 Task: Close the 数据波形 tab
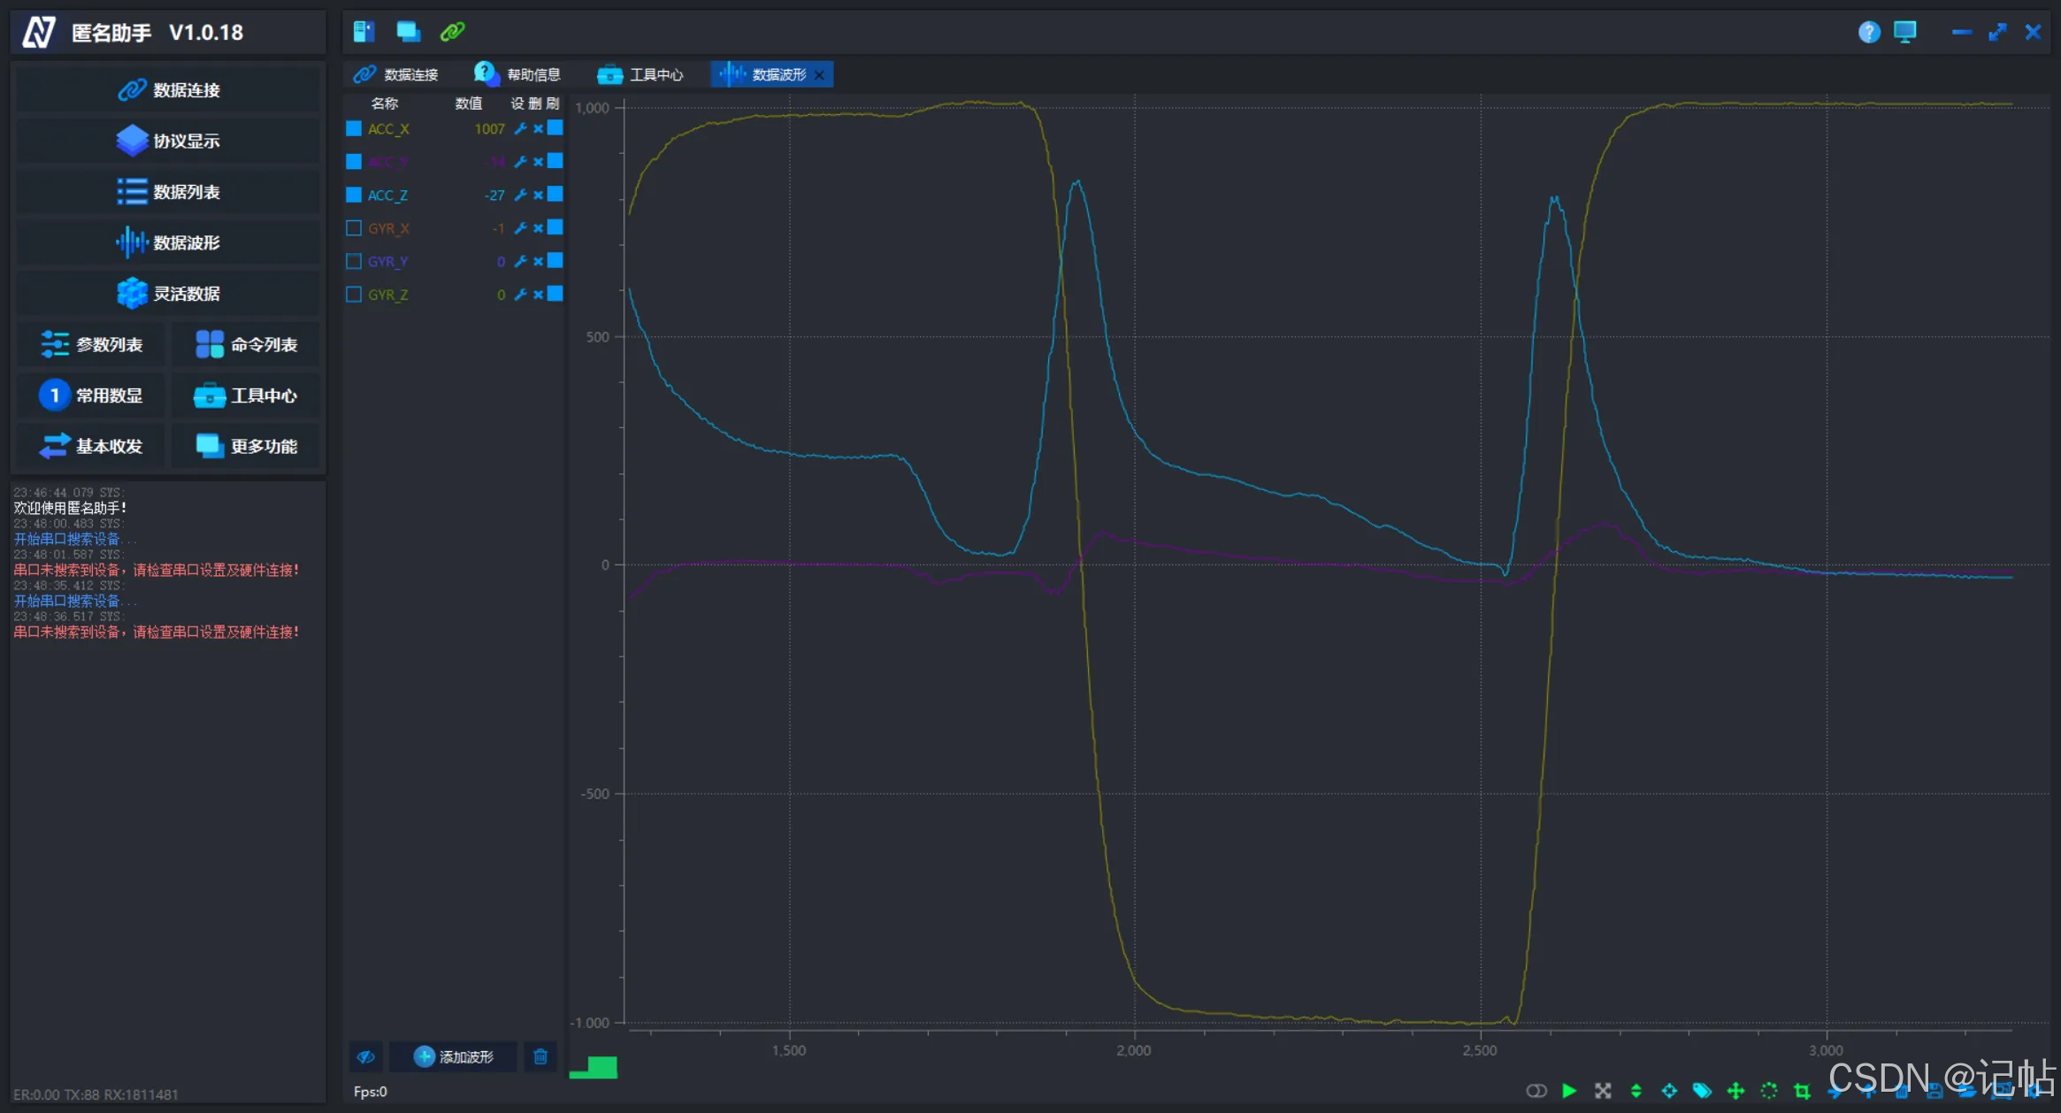click(x=820, y=75)
